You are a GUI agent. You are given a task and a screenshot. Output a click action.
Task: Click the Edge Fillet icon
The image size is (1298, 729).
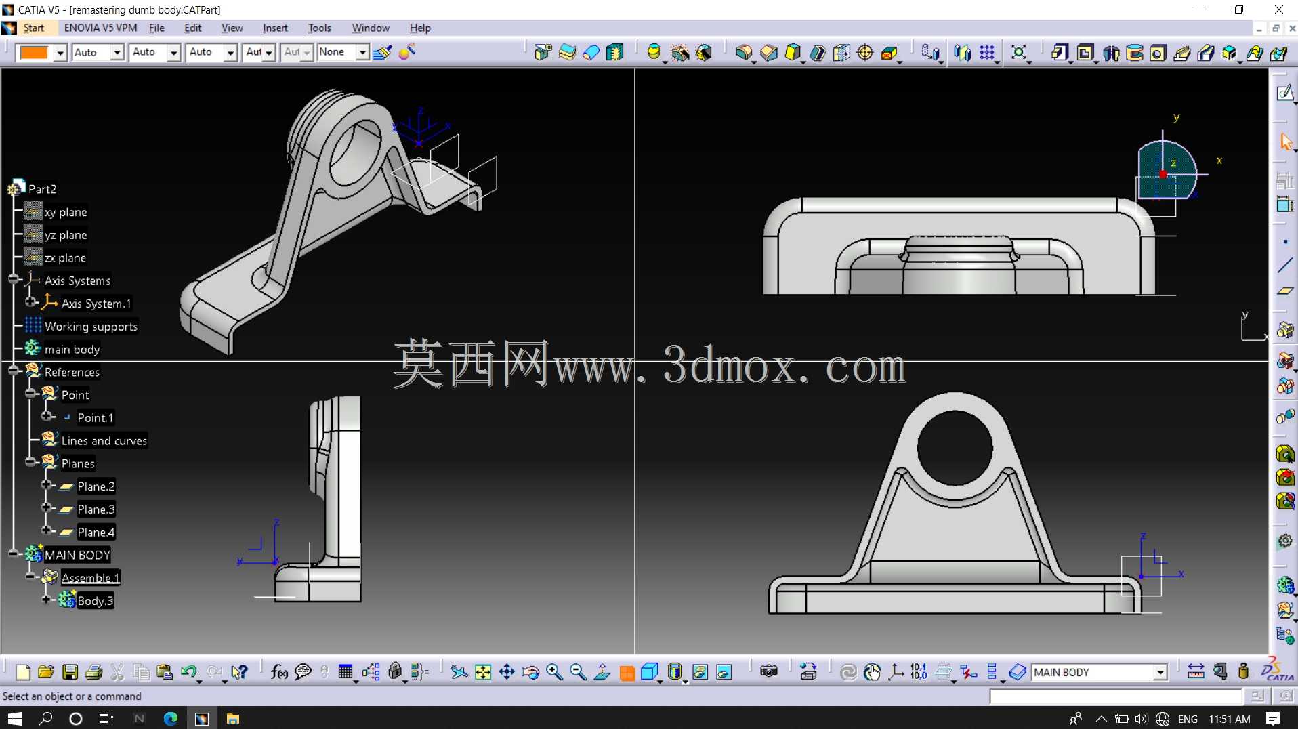tap(744, 53)
